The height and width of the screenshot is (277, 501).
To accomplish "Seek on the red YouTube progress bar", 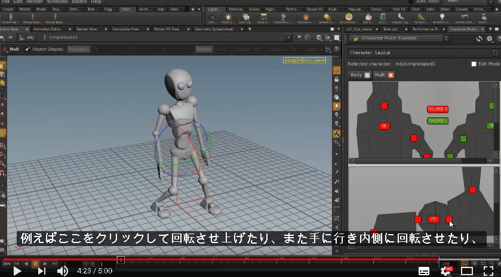I will click(221, 260).
